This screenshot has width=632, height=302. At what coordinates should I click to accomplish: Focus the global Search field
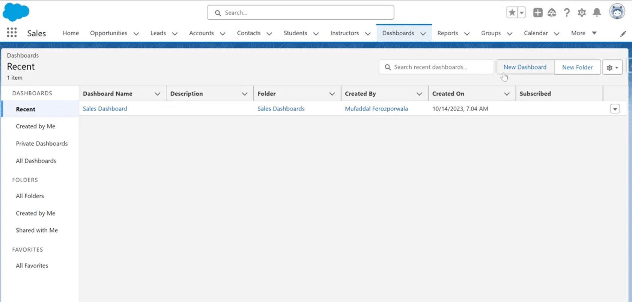pyautogui.click(x=301, y=12)
